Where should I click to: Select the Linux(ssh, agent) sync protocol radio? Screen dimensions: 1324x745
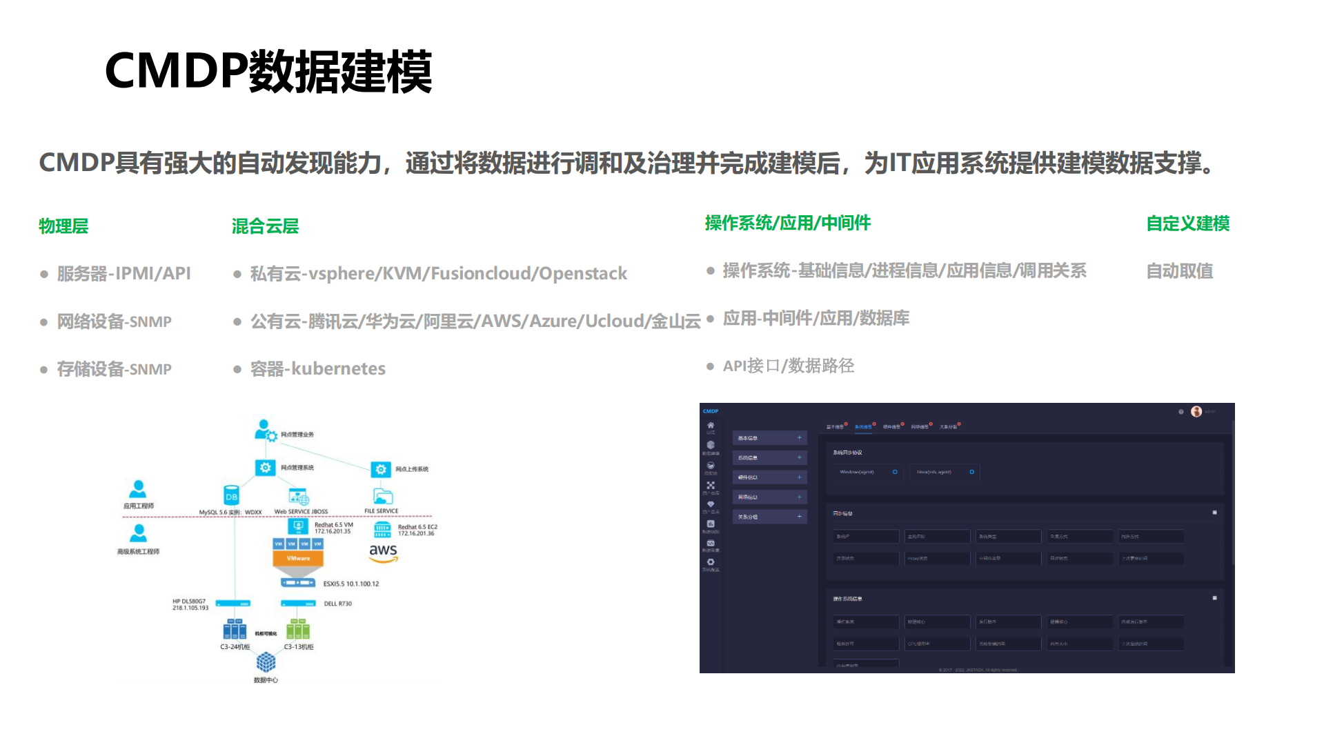pos(971,472)
